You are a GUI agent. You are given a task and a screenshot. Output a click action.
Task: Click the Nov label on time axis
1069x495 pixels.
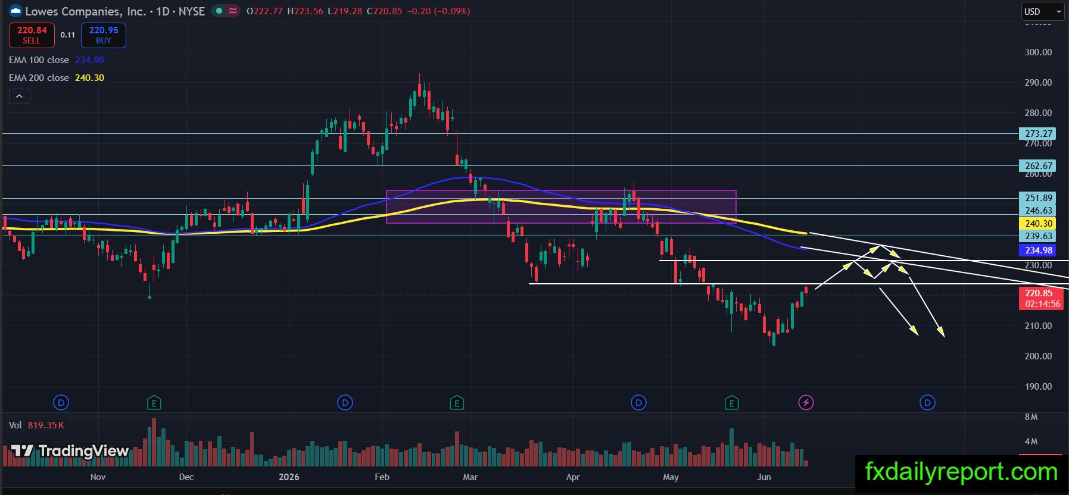tap(98, 477)
